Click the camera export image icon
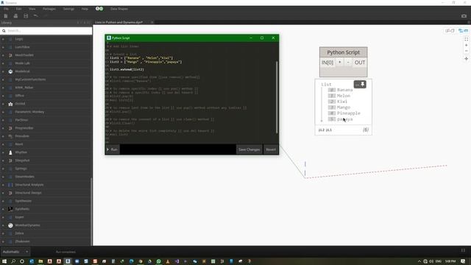The height and width of the screenshot is (265, 471). [x=464, y=15]
